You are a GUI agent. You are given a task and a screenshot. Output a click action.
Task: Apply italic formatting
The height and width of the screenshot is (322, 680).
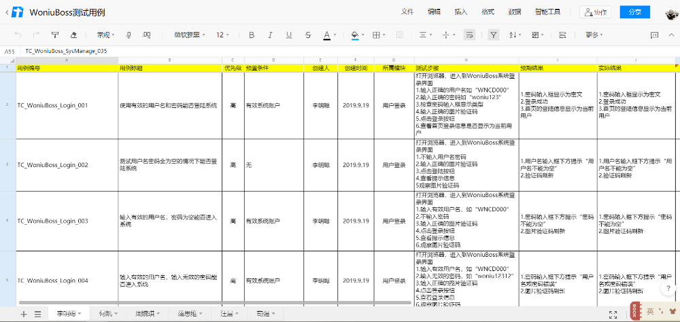pos(270,35)
